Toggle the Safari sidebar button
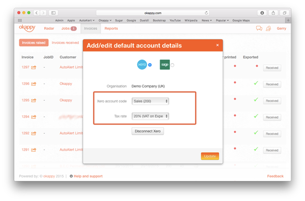Viewport: 305px width, 201px height. pyautogui.click(x=53, y=13)
